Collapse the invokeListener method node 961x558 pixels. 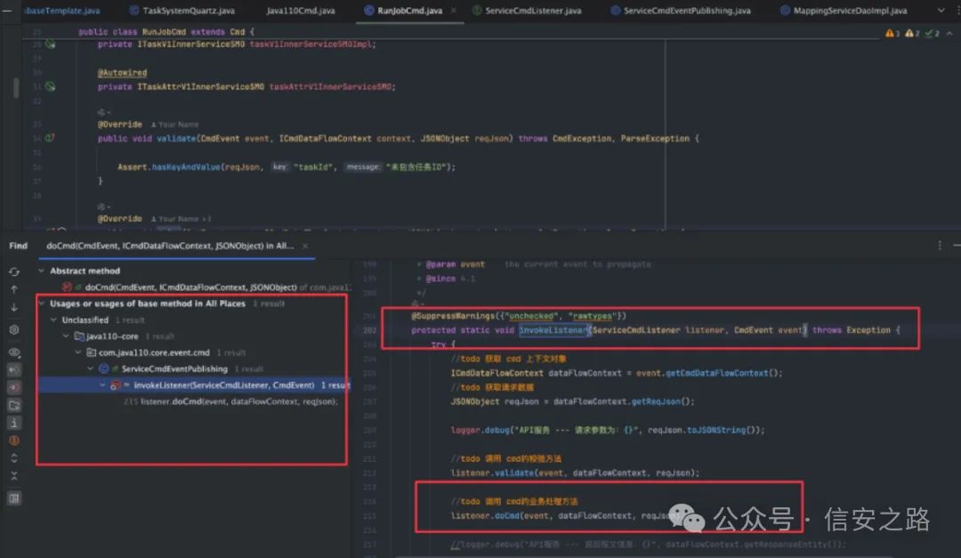click(102, 385)
